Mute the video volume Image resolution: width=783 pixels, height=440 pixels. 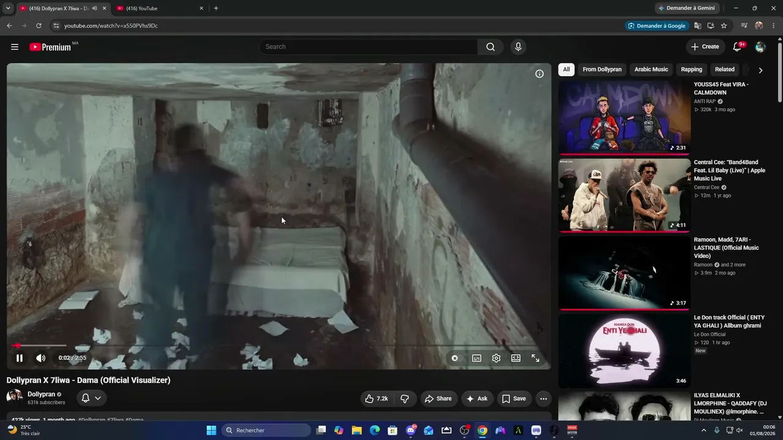40,358
